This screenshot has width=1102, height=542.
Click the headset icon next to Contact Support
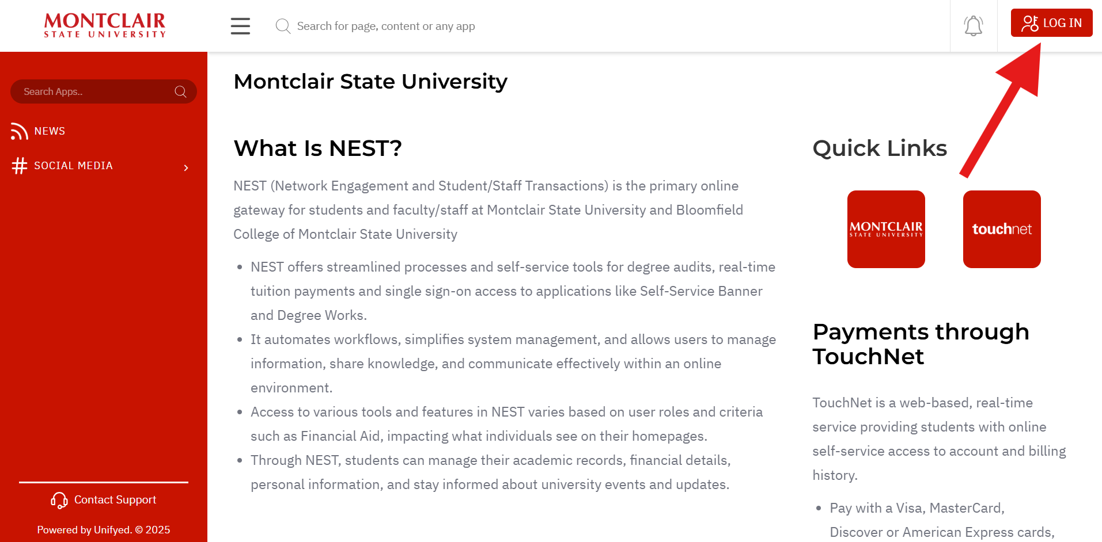(x=59, y=500)
